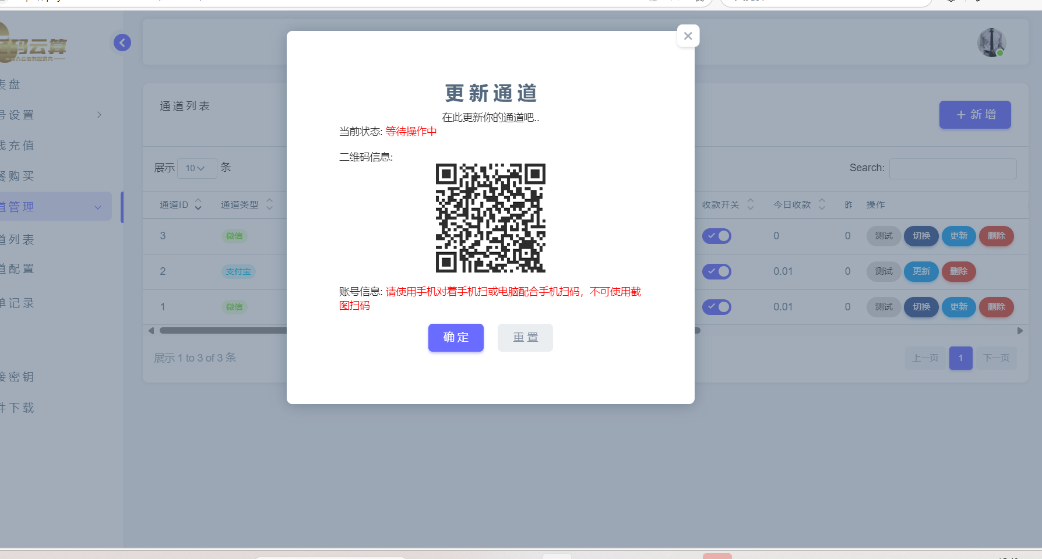
Task: Click the 重置 button
Action: [x=525, y=338]
